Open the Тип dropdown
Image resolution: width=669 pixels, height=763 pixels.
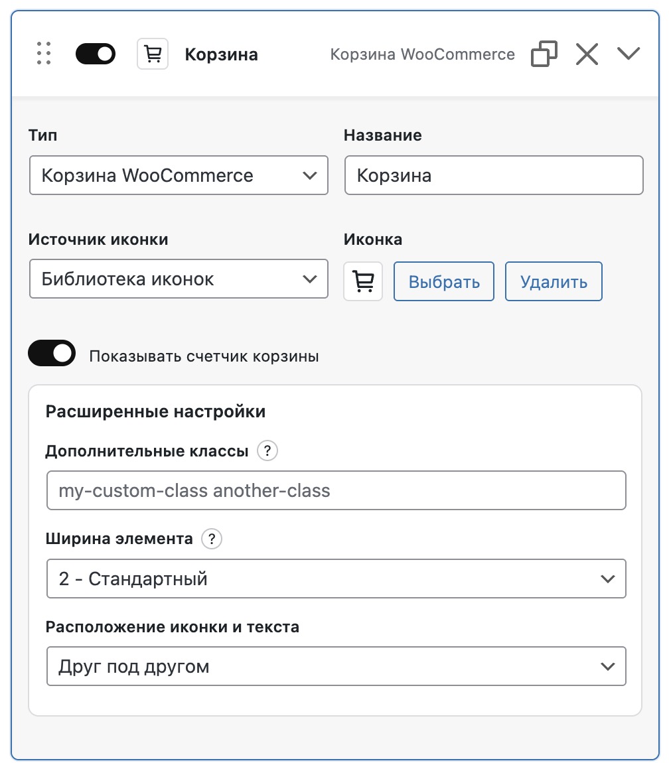pos(179,175)
